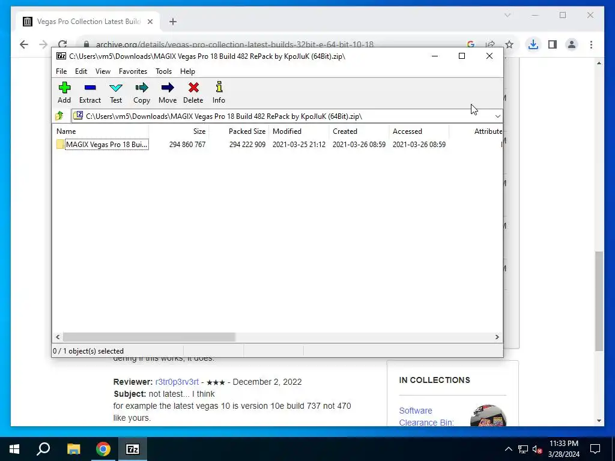Sort by the Created column header

point(359,131)
